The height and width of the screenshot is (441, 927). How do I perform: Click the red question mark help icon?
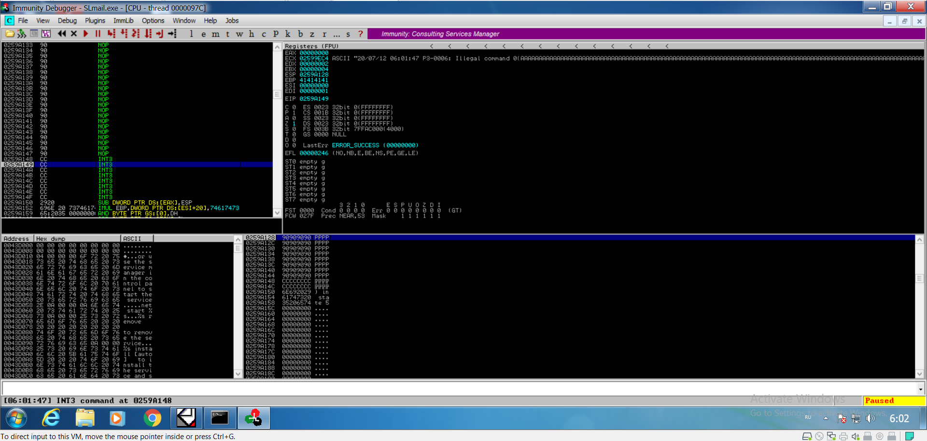361,34
